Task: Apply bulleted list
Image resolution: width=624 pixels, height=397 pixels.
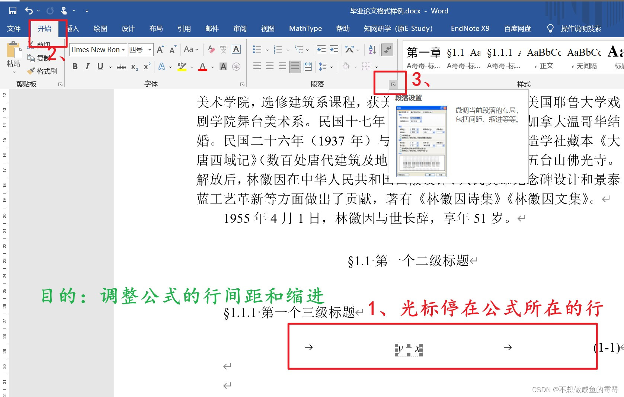Action: coord(257,49)
